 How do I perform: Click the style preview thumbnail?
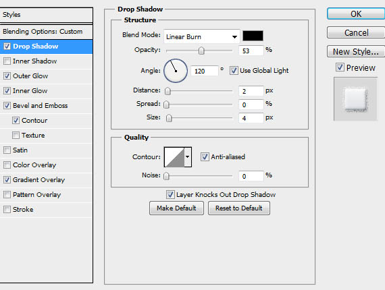click(x=355, y=98)
